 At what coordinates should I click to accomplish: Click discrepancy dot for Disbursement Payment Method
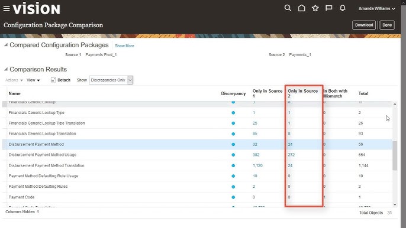point(233,145)
